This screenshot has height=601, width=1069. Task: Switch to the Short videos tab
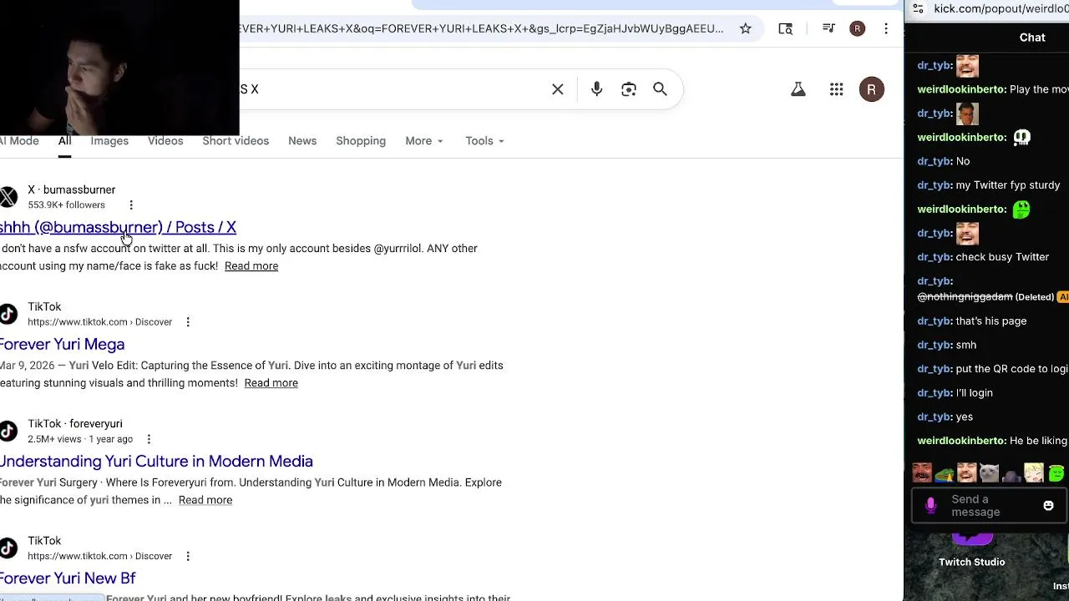(236, 141)
